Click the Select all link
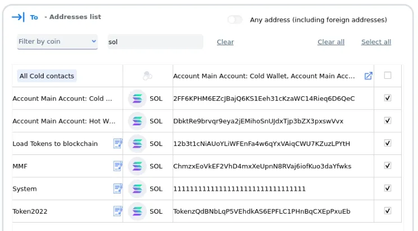This screenshot has height=231, width=418. [x=376, y=42]
